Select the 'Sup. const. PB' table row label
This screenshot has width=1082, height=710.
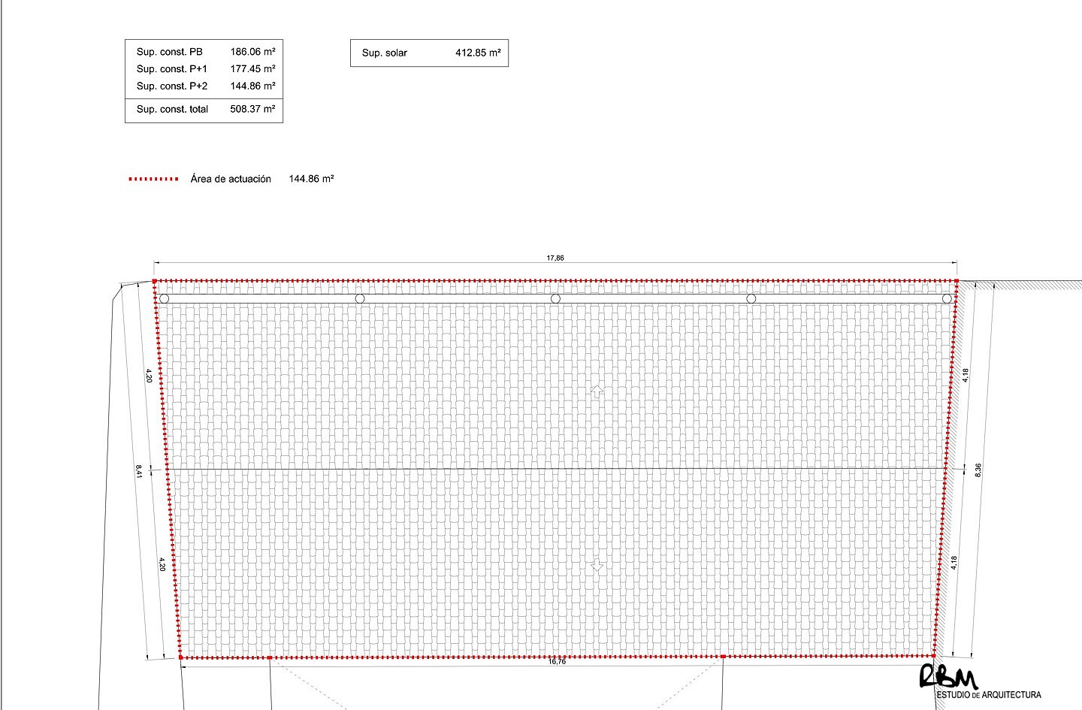pos(169,52)
